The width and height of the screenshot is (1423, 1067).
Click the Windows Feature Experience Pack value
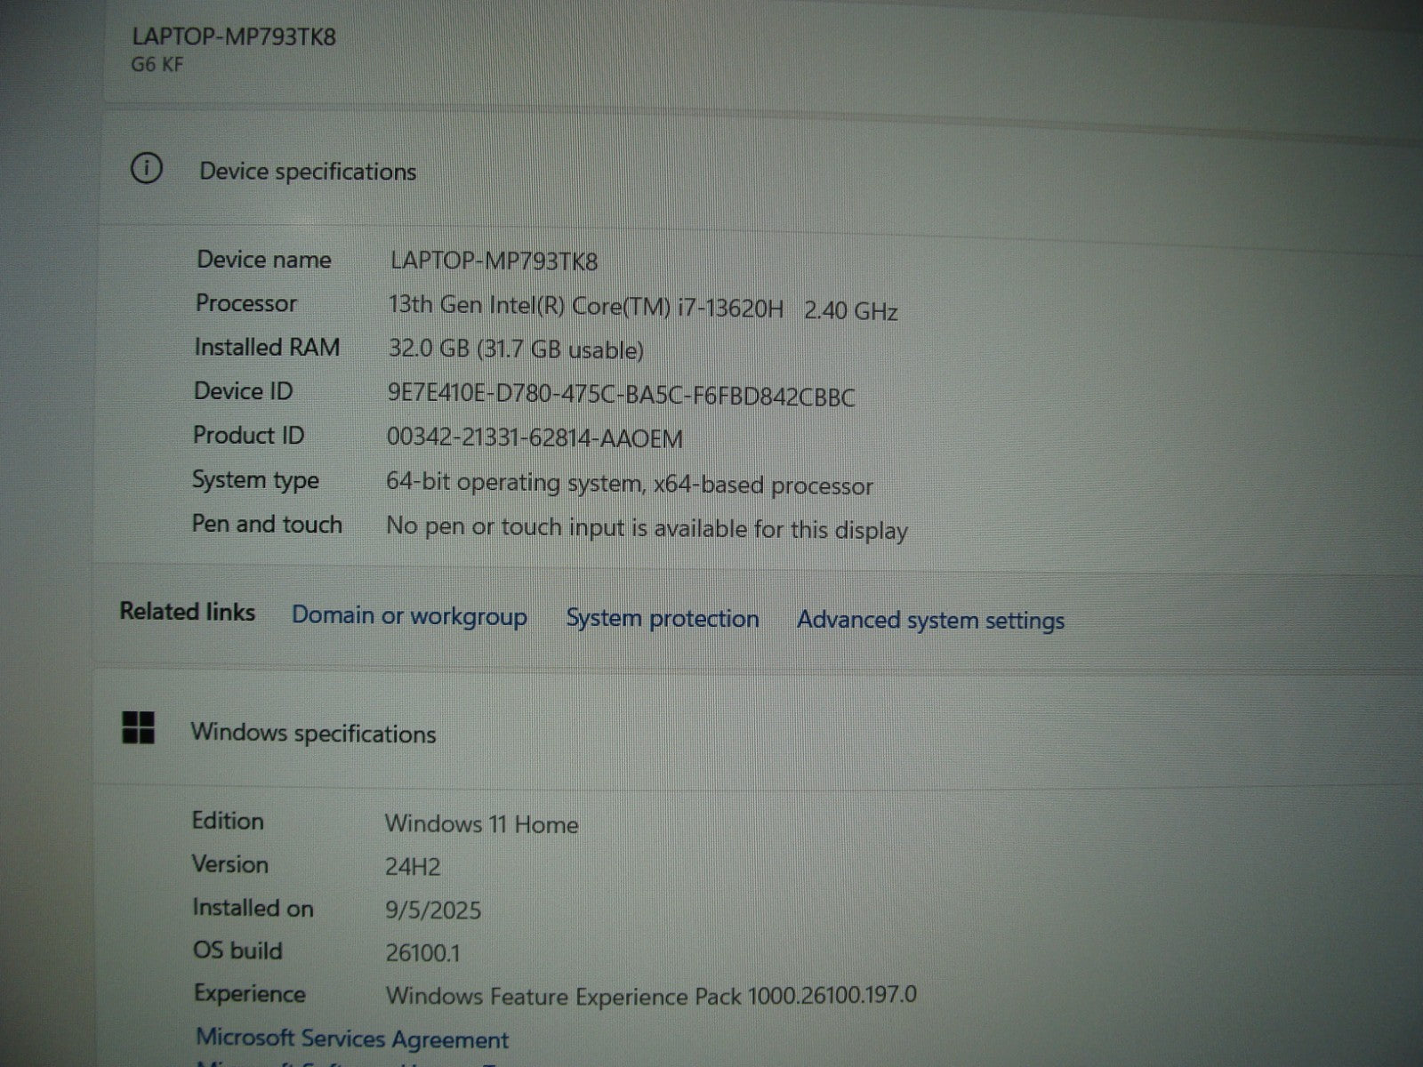[x=650, y=996]
